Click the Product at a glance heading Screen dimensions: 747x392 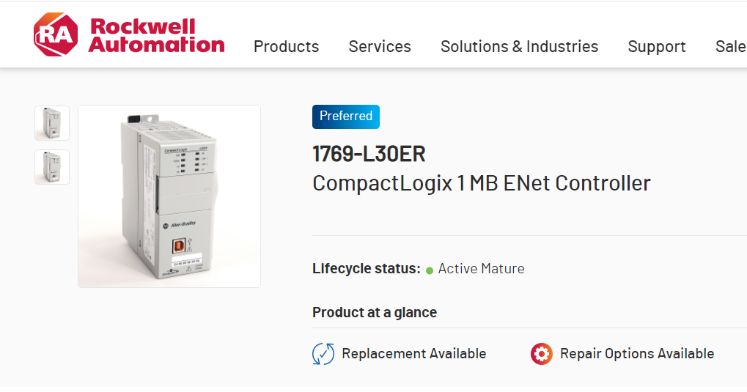point(375,312)
